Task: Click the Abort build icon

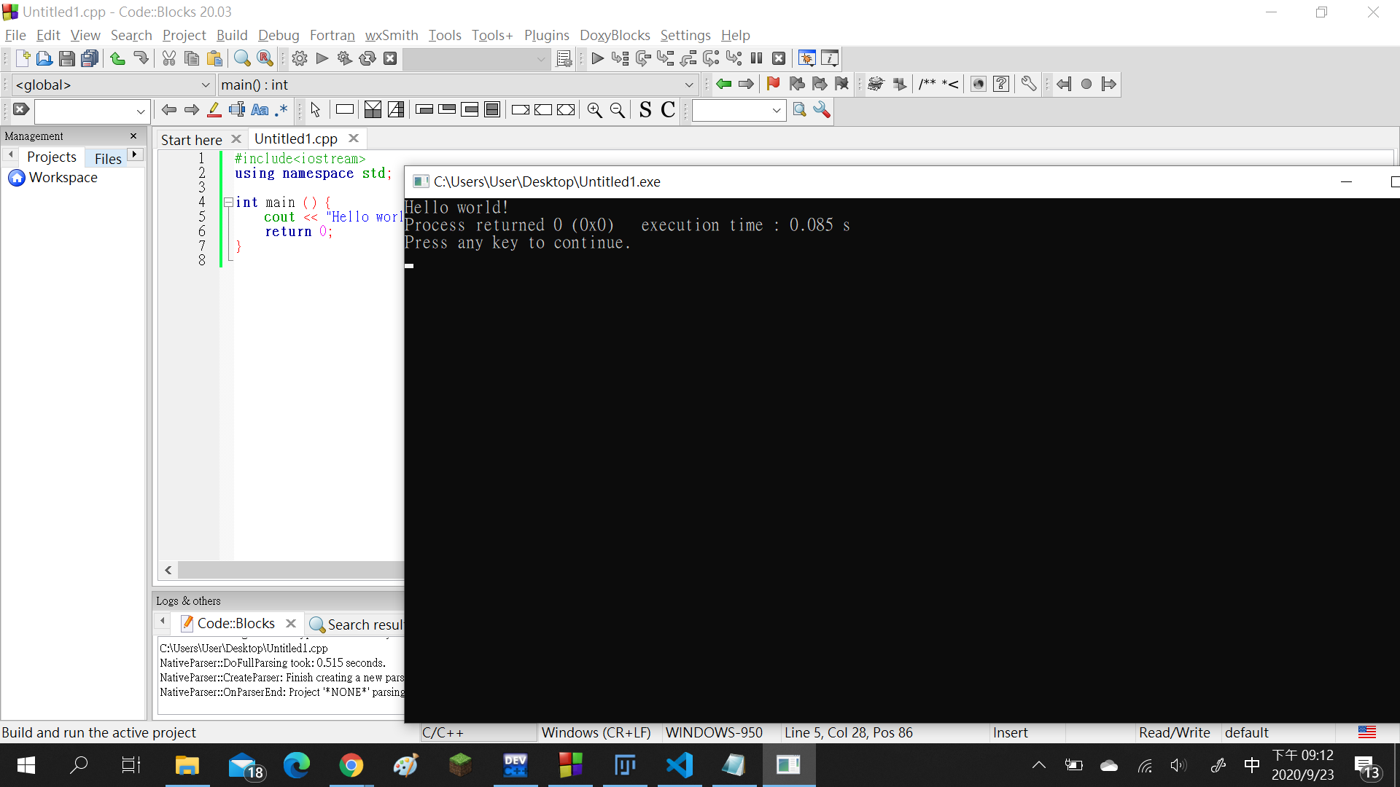Action: point(390,58)
